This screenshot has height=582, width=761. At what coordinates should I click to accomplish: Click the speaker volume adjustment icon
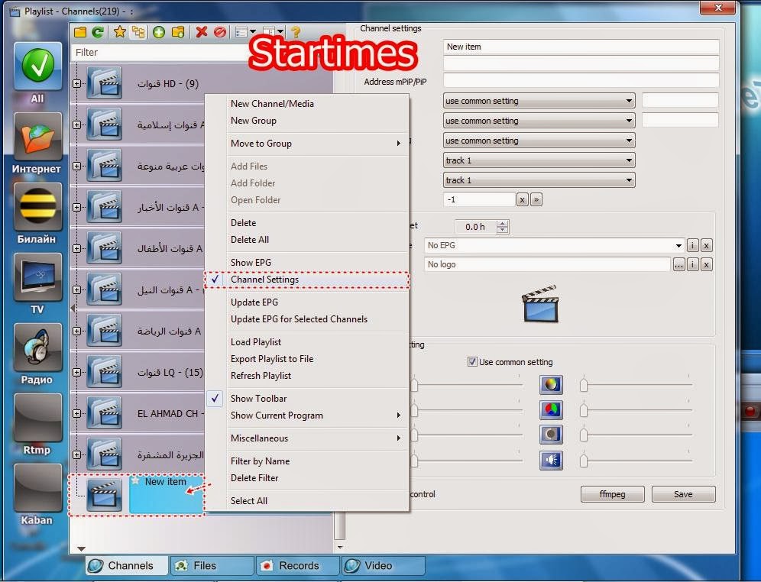[551, 460]
